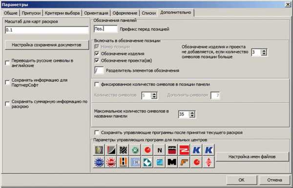Select the blue round gear-shaped logo icon
Screen dimensions: 293x188
99,162
